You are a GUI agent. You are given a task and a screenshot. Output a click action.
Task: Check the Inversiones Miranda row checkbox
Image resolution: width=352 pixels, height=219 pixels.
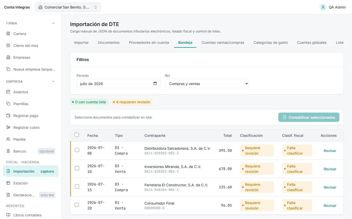pos(77,168)
